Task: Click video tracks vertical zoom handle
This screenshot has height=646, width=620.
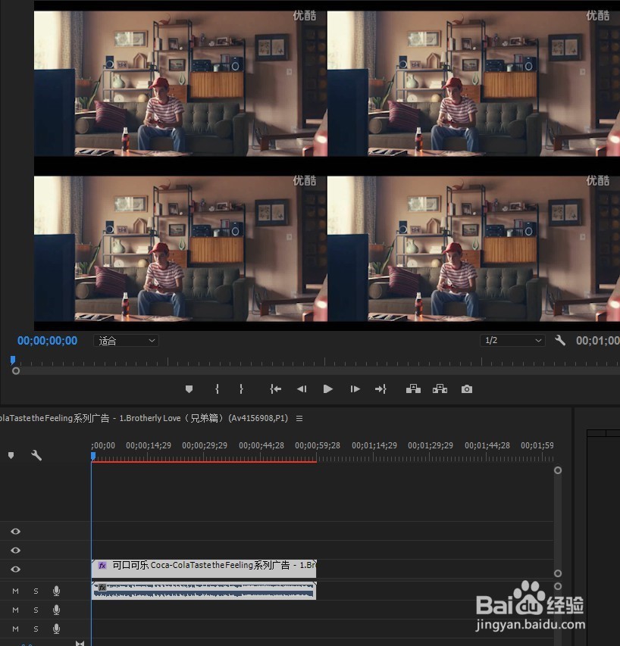Action: (558, 573)
